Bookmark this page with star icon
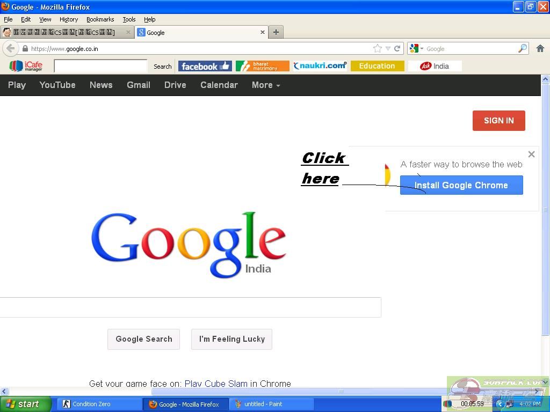Screen dimensions: 550x412 [378, 48]
